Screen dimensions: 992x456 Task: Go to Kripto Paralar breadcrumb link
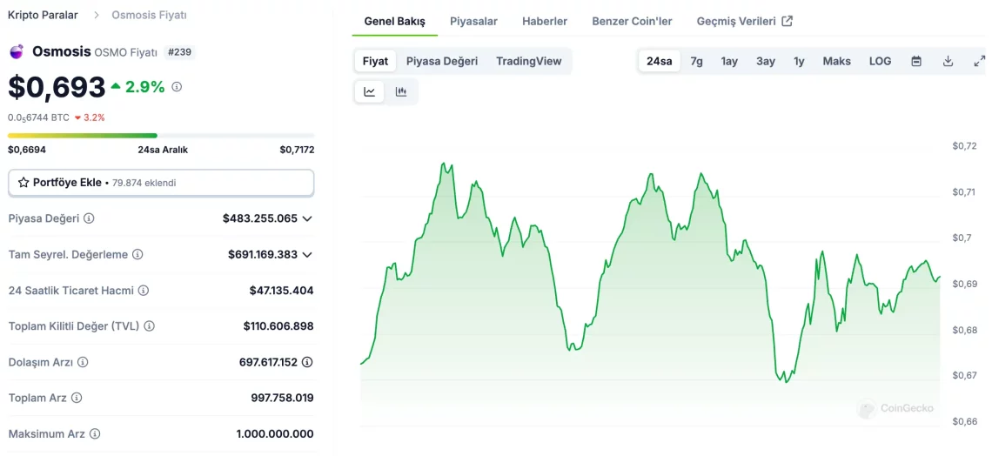click(43, 15)
